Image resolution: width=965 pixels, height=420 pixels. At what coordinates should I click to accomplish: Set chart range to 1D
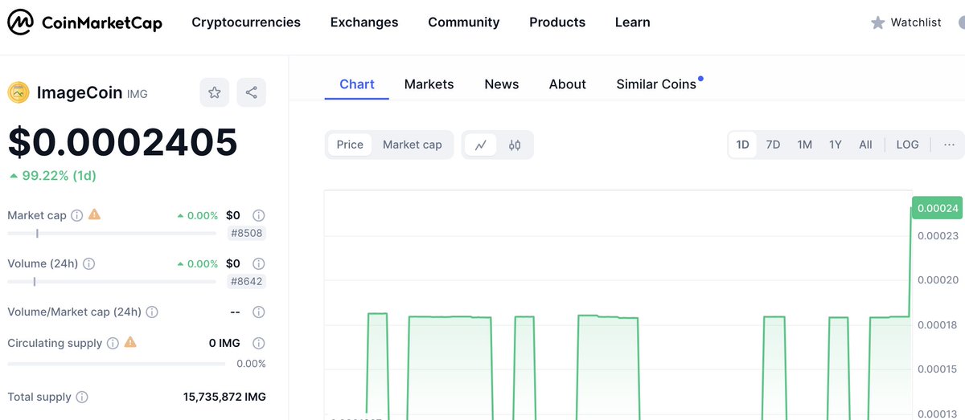tap(743, 145)
